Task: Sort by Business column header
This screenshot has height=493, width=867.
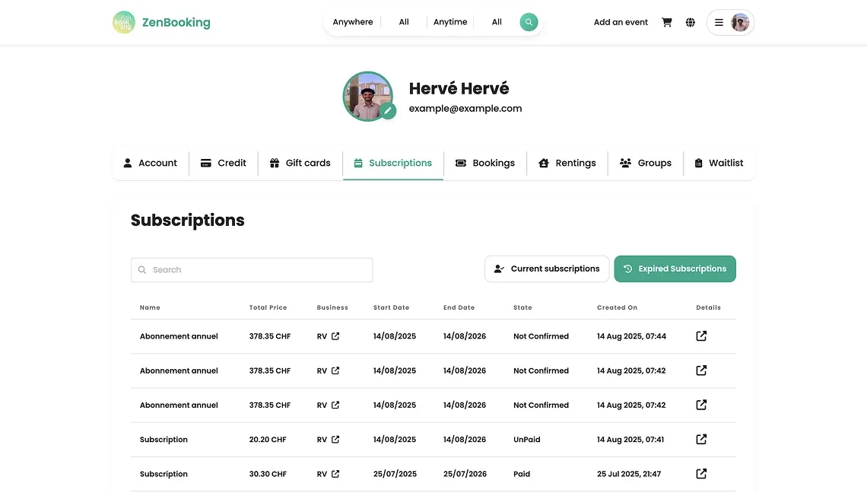Action: 332,307
